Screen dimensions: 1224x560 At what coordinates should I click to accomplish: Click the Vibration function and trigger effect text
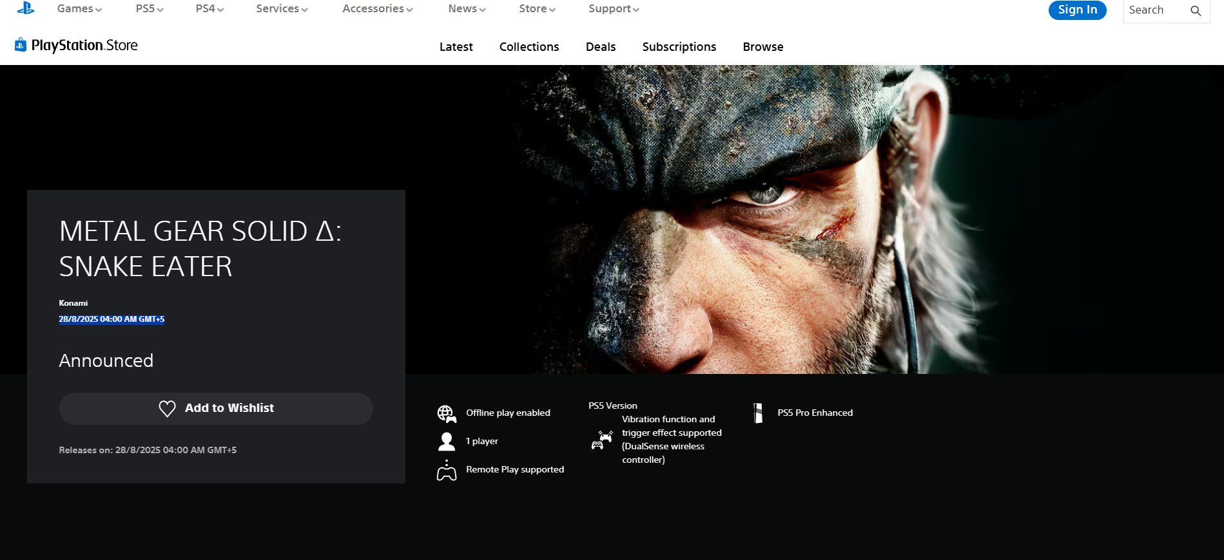tap(672, 440)
